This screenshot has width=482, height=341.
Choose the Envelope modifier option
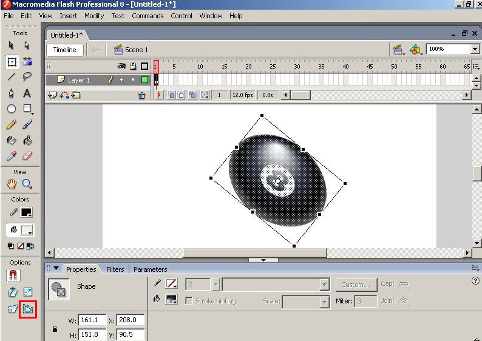pyautogui.click(x=28, y=309)
